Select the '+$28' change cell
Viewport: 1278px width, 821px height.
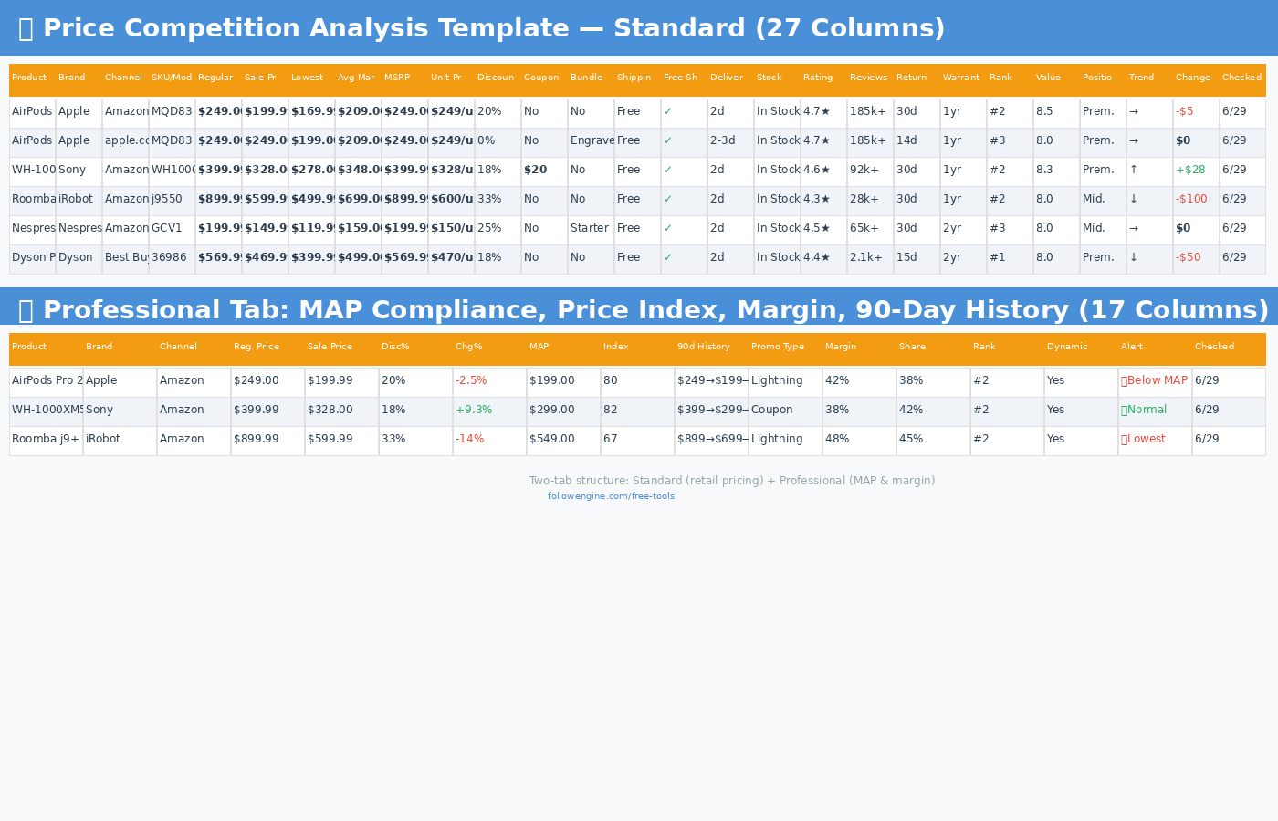pyautogui.click(x=1196, y=171)
